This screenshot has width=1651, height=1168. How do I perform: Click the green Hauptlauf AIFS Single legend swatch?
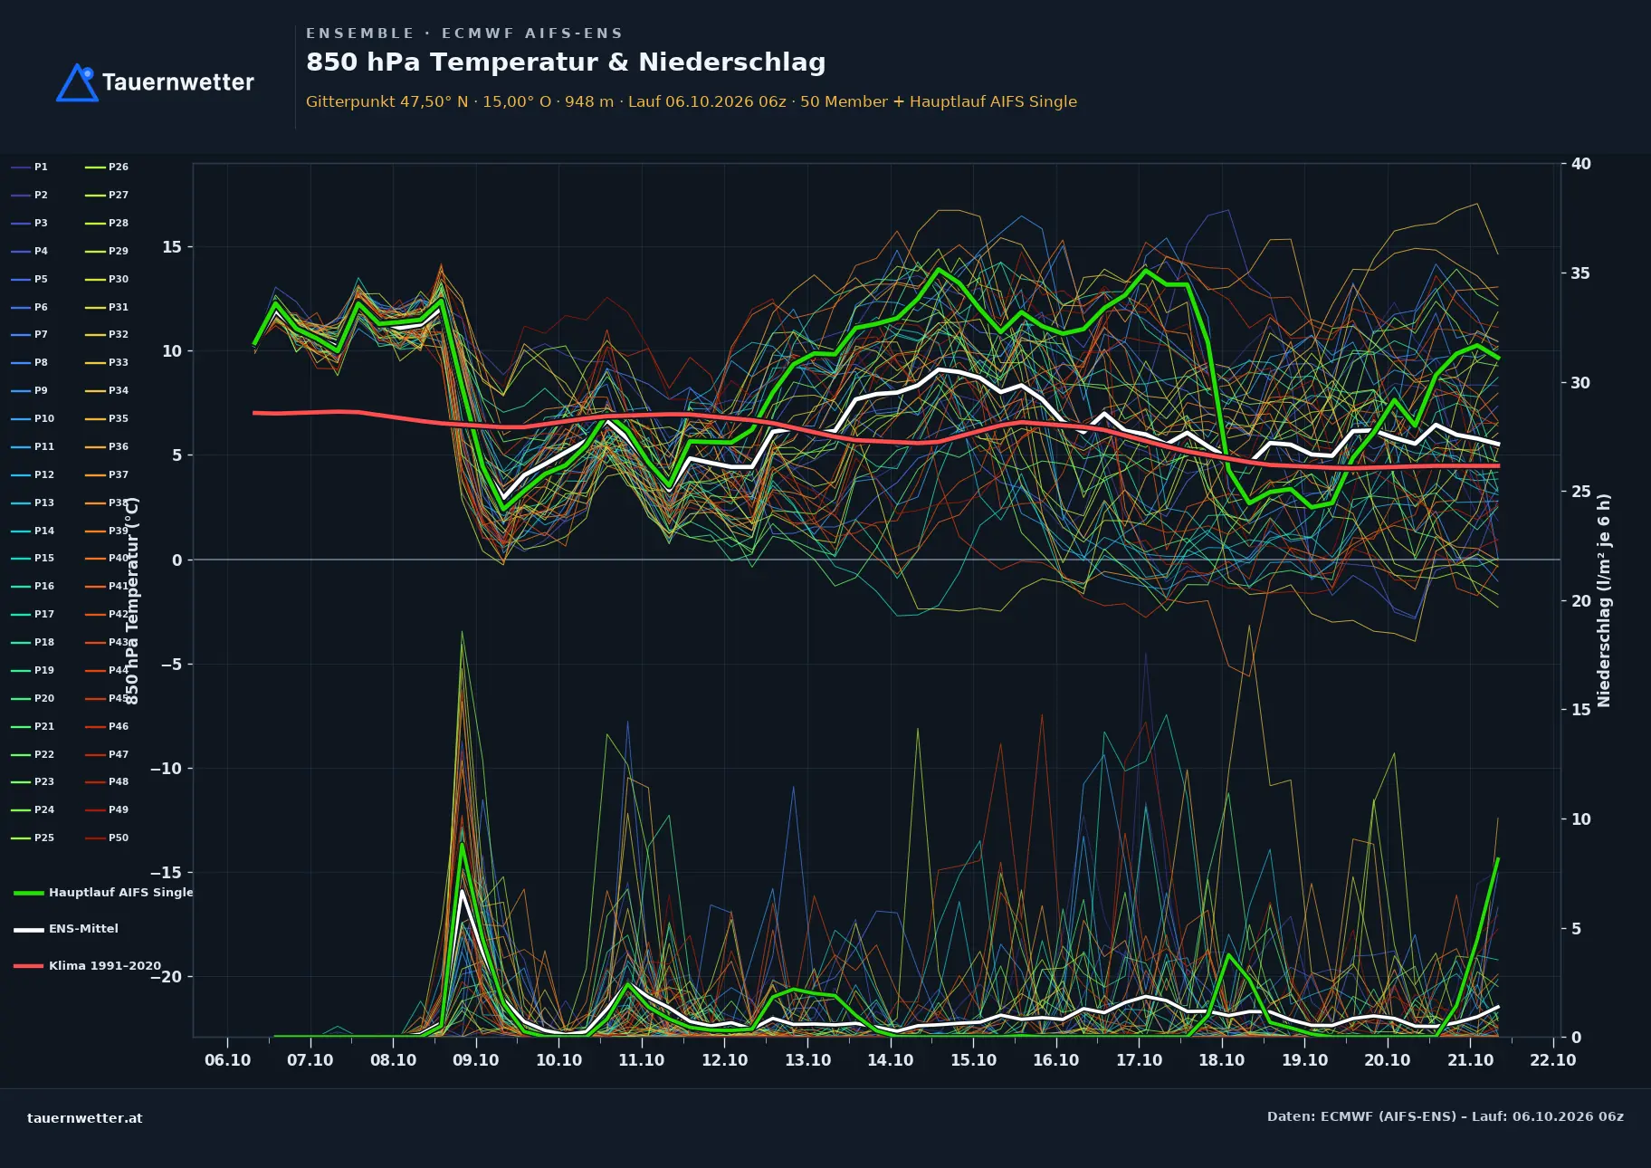pos(29,893)
